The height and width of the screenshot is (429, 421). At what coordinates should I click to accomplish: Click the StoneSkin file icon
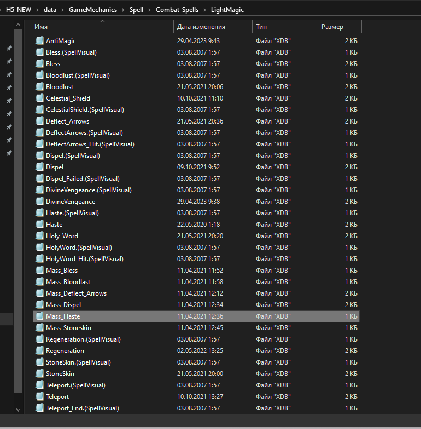tap(39, 374)
